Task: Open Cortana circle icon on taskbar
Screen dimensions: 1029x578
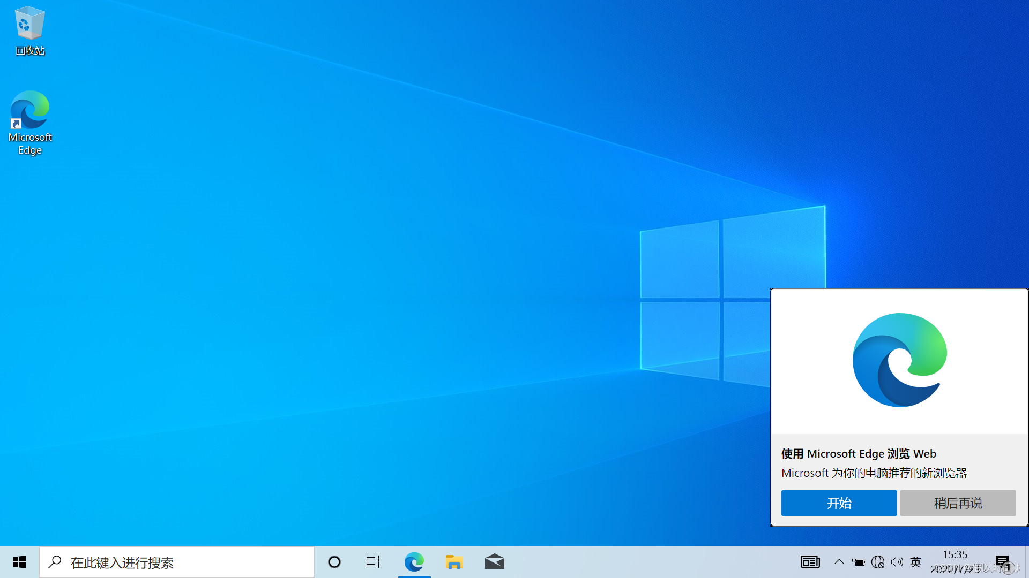Action: (334, 562)
